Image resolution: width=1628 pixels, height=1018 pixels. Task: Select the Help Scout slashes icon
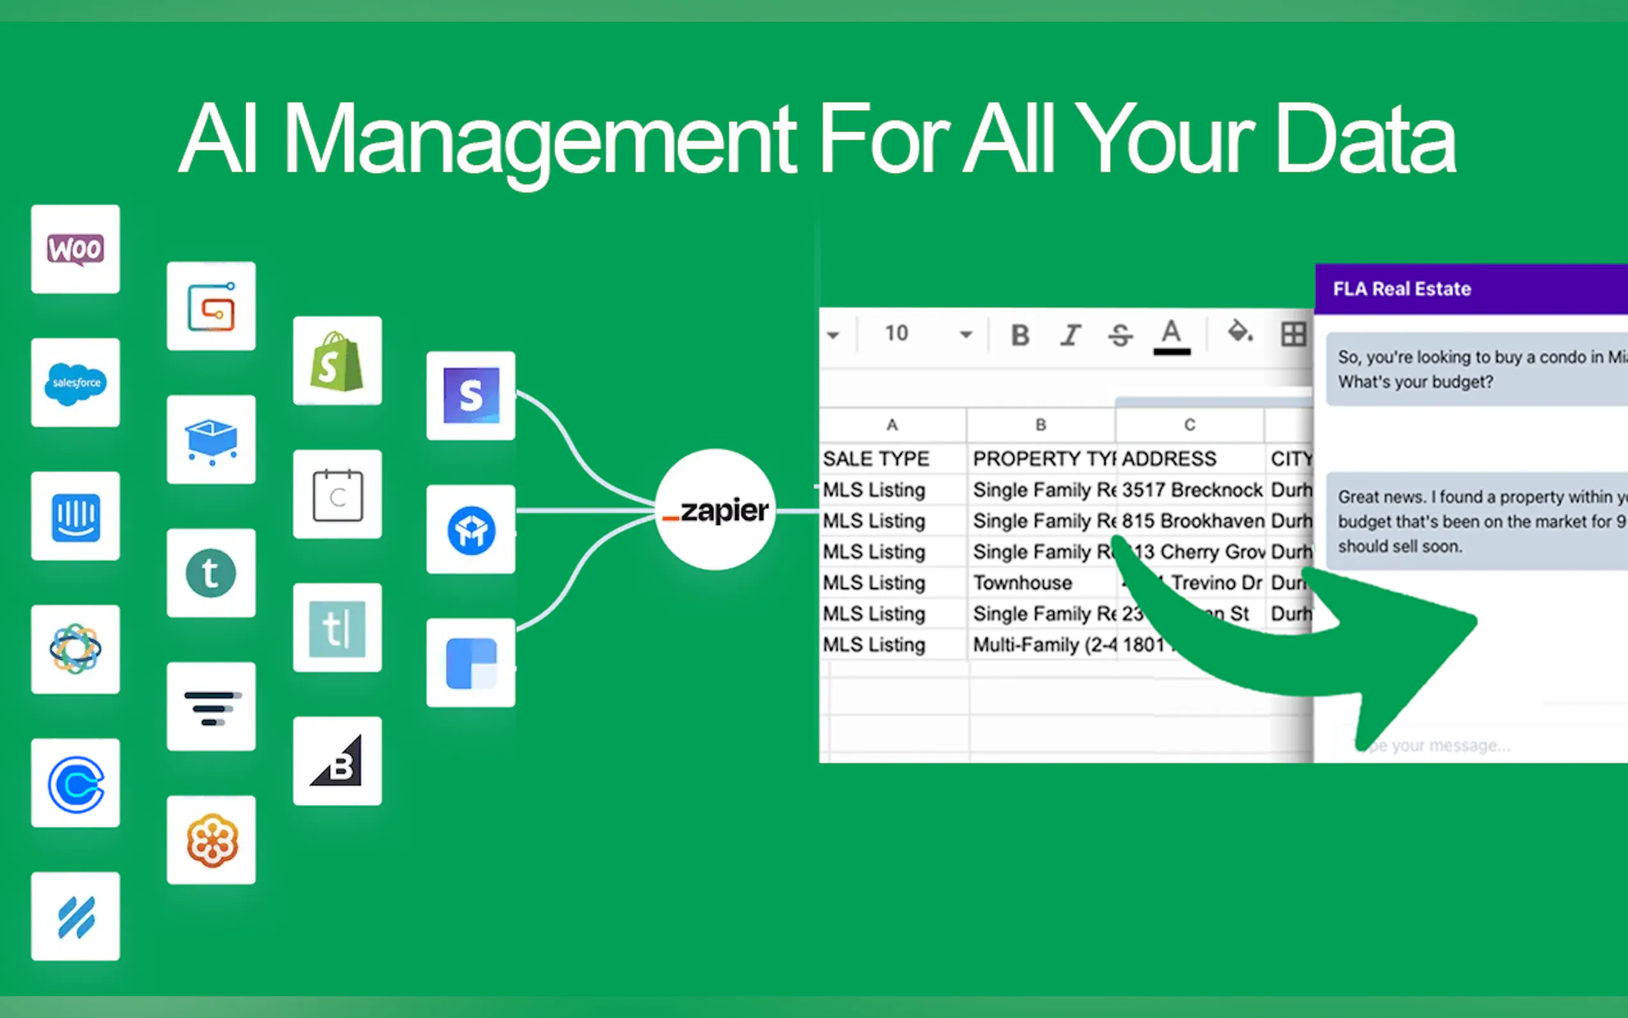coord(76,916)
